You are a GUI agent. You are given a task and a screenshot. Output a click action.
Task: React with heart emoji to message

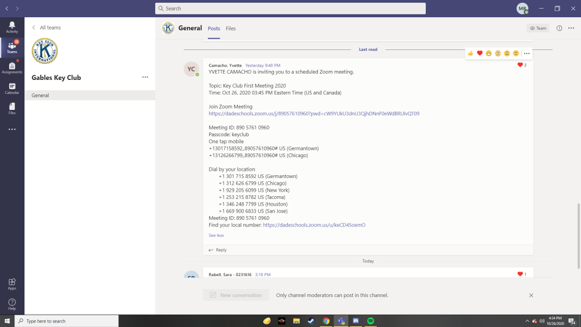479,54
